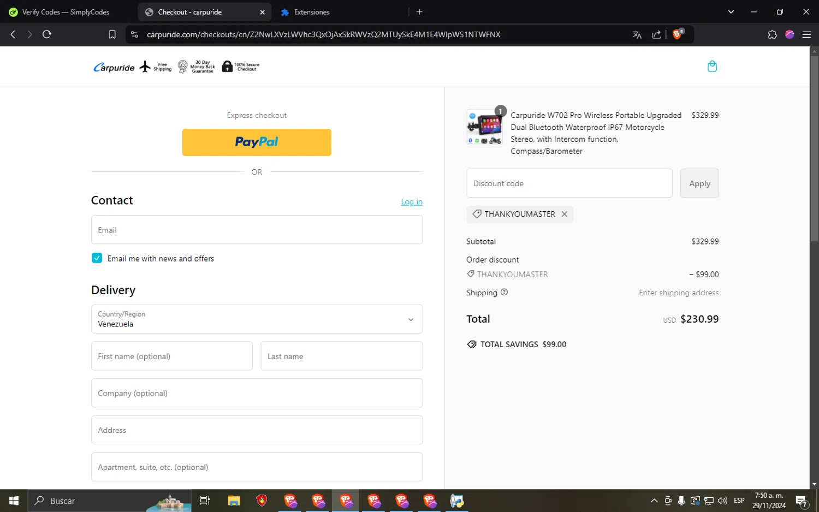Open Brave Shields lion icon
The width and height of the screenshot is (819, 512).
(x=678, y=34)
